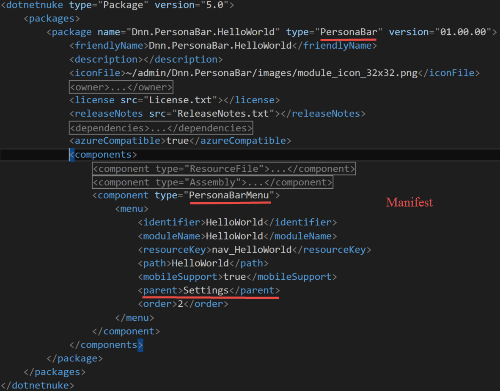Expand the collapsed Assembly component
The image size is (500, 391).
(x=212, y=182)
